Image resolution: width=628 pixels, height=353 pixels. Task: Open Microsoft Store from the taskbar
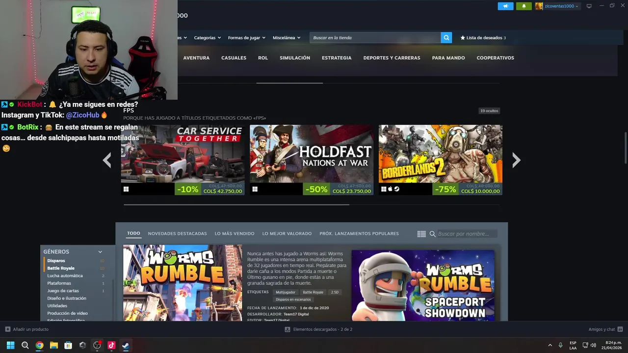68,345
